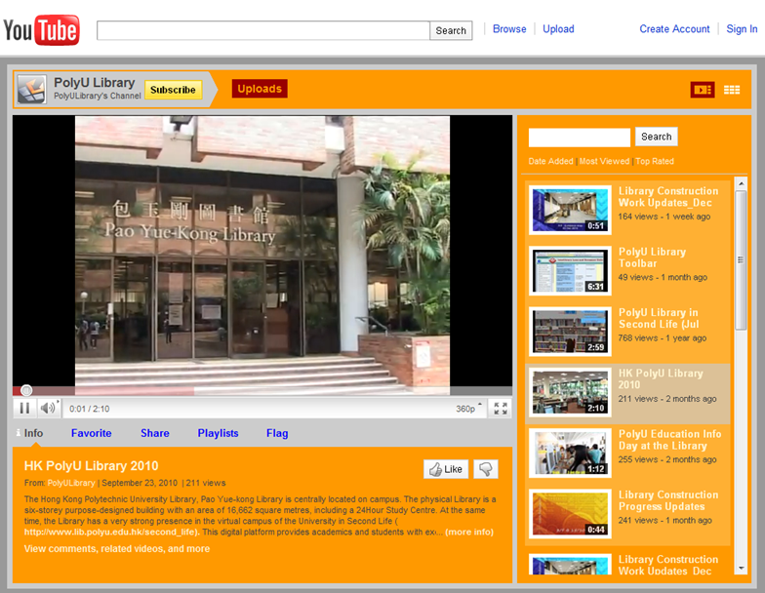This screenshot has width=765, height=593.
Task: Open the Browse link
Action: tap(509, 29)
